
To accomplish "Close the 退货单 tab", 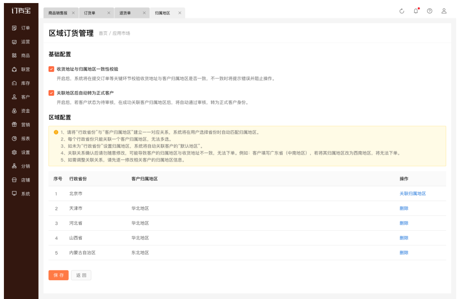I will [x=144, y=13].
